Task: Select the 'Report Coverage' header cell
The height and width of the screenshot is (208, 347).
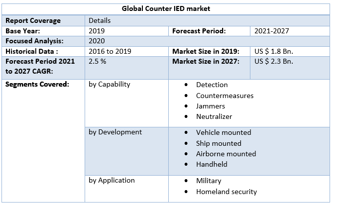Action: coord(33,20)
